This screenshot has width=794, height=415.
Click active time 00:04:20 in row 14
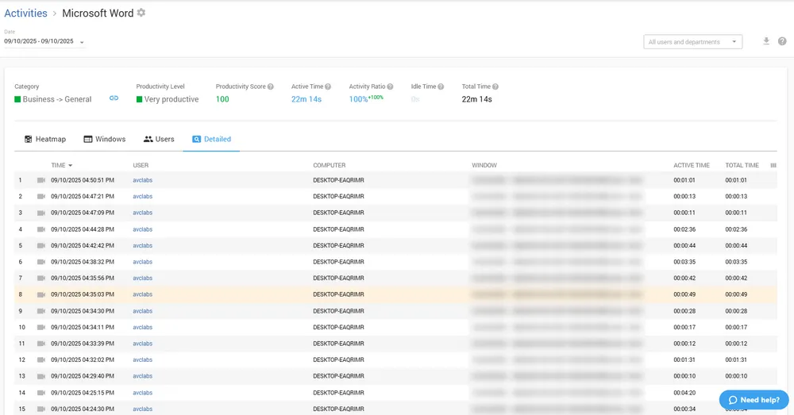(x=684, y=393)
